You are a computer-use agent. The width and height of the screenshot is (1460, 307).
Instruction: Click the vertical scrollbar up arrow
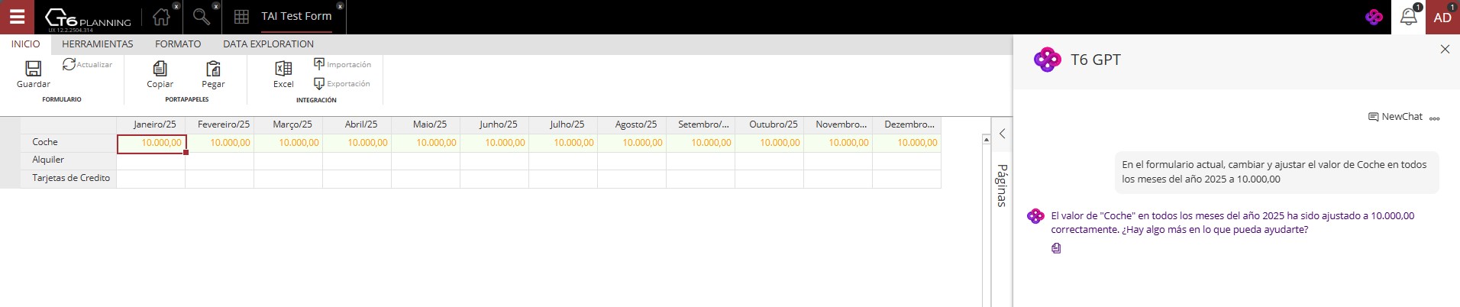[x=986, y=139]
